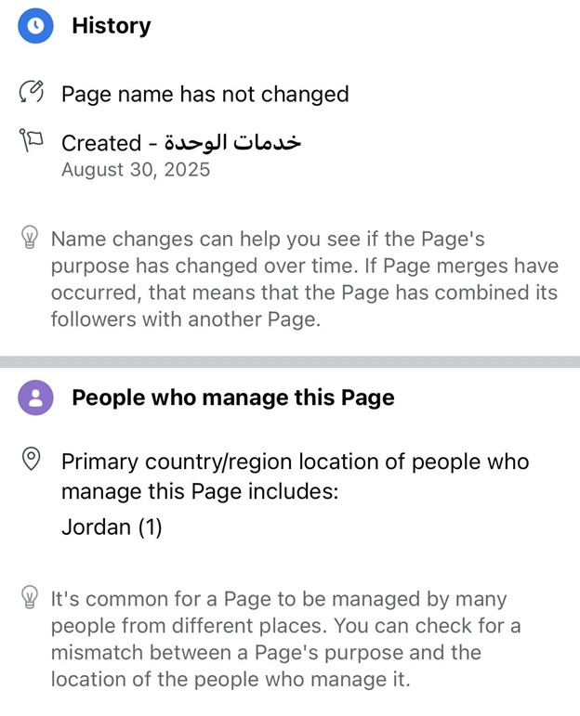Click the purple people manager icon
The height and width of the screenshot is (716, 580).
click(35, 397)
